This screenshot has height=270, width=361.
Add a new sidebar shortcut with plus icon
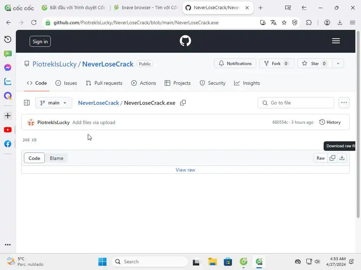click(x=8, y=115)
